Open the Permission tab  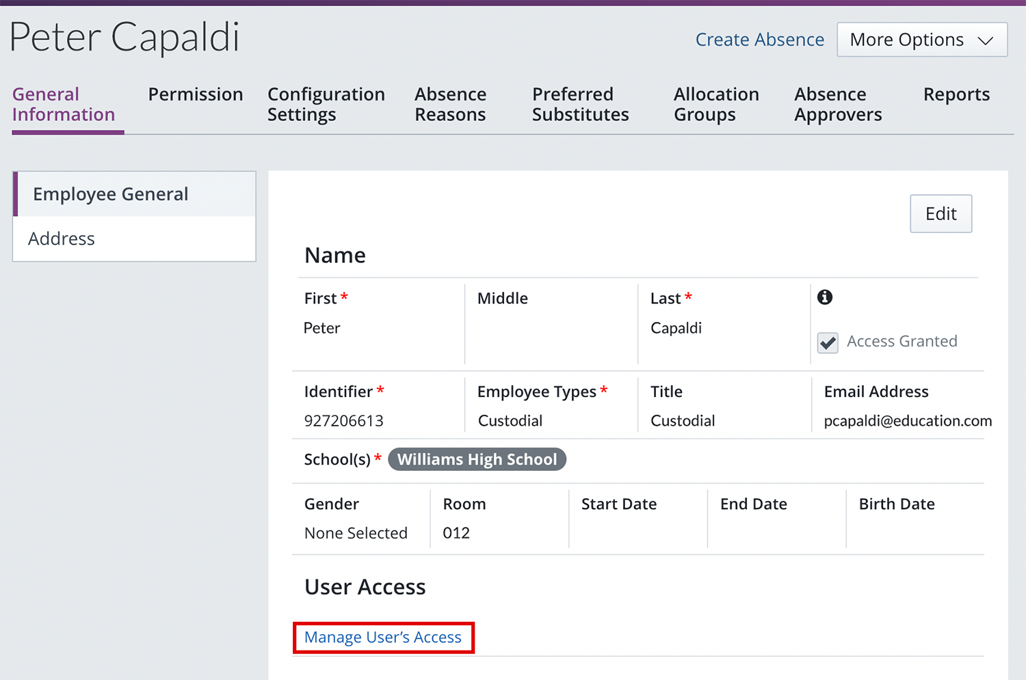click(196, 94)
